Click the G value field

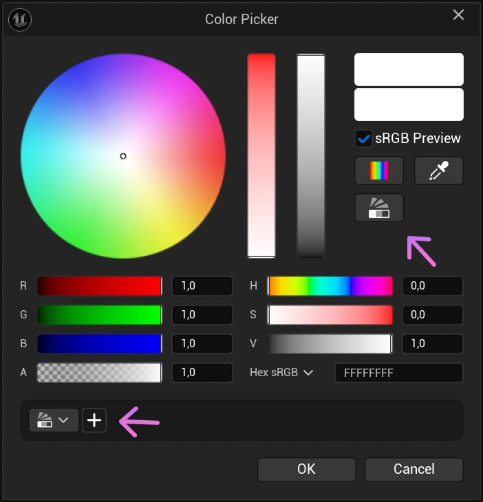point(202,315)
